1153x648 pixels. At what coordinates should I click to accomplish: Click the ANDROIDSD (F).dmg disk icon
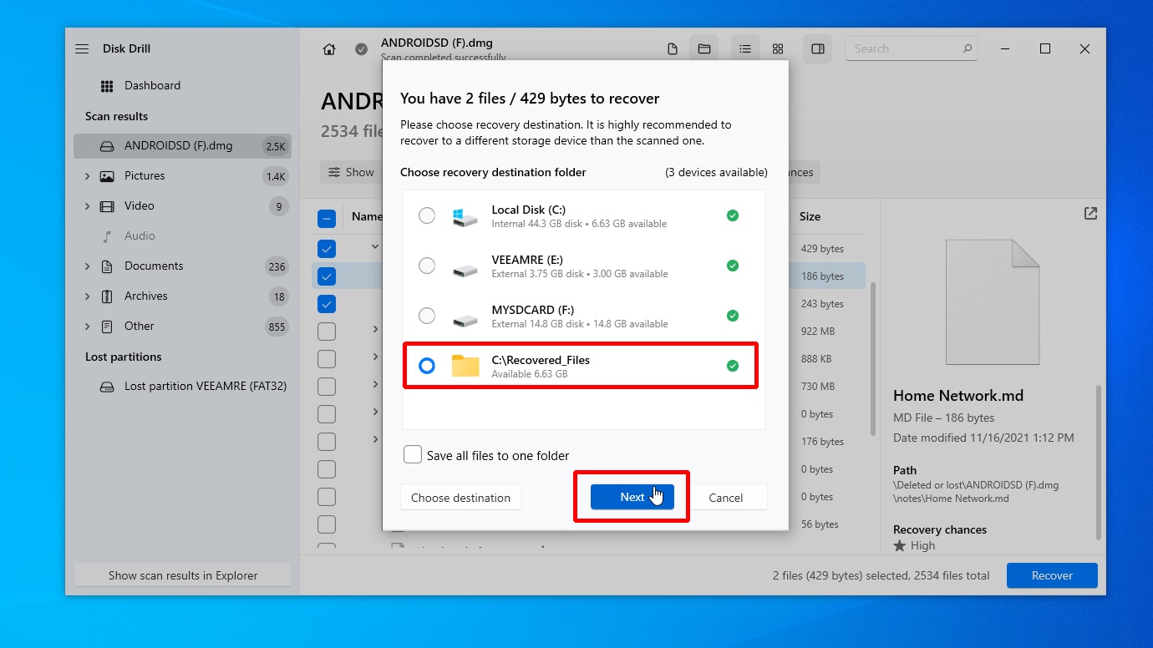coord(107,146)
